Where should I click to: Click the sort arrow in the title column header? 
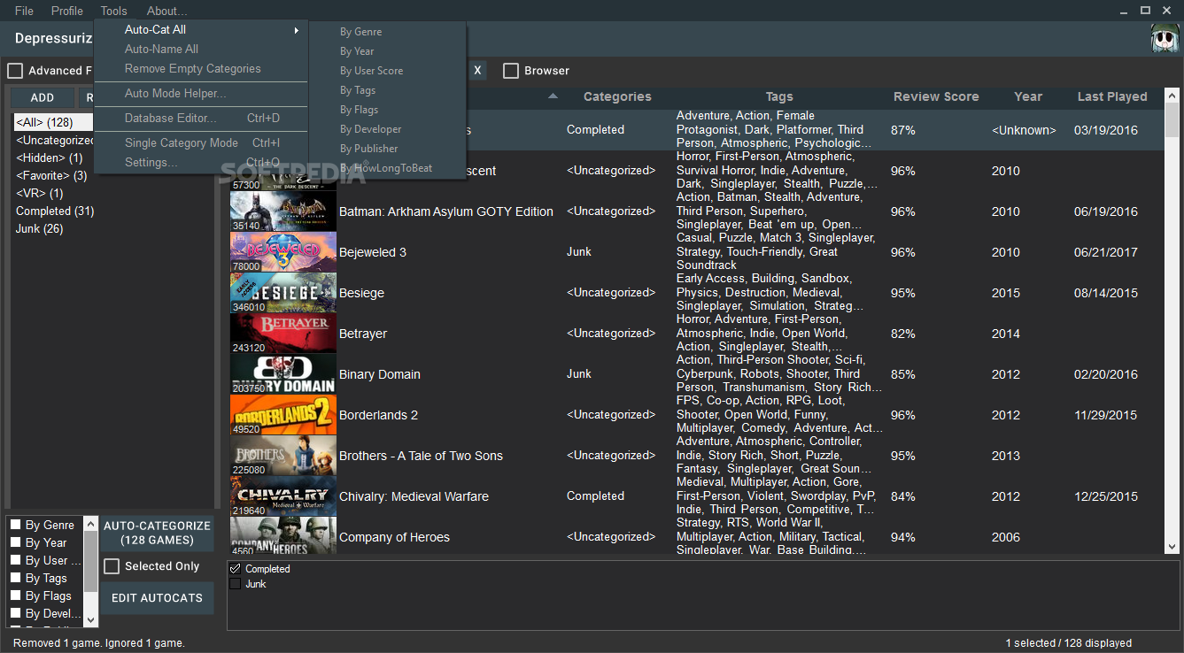(x=553, y=96)
